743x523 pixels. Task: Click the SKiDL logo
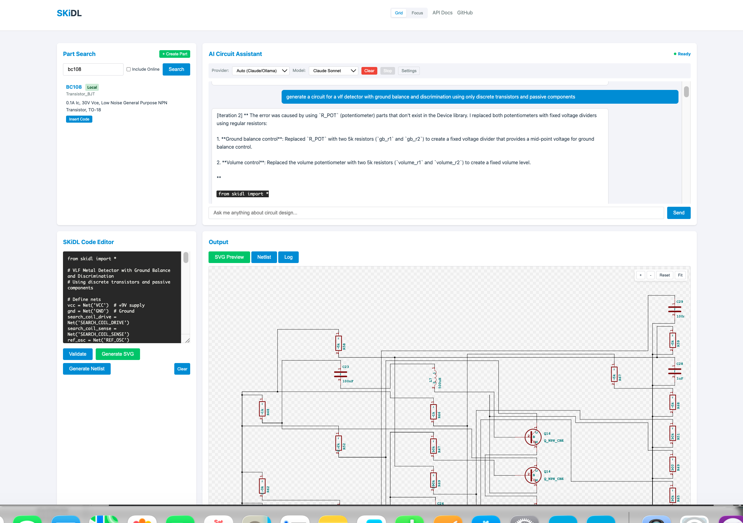coord(69,13)
